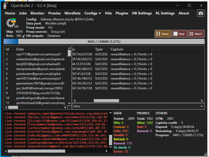
Task: Open the Proxies page
Action: [x=54, y=13]
